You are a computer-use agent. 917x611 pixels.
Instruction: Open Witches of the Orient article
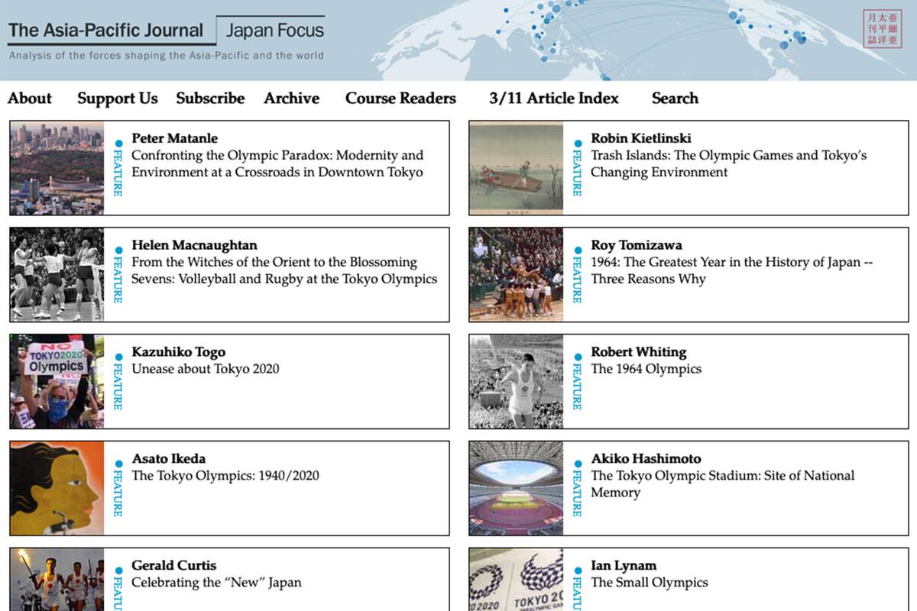(284, 270)
